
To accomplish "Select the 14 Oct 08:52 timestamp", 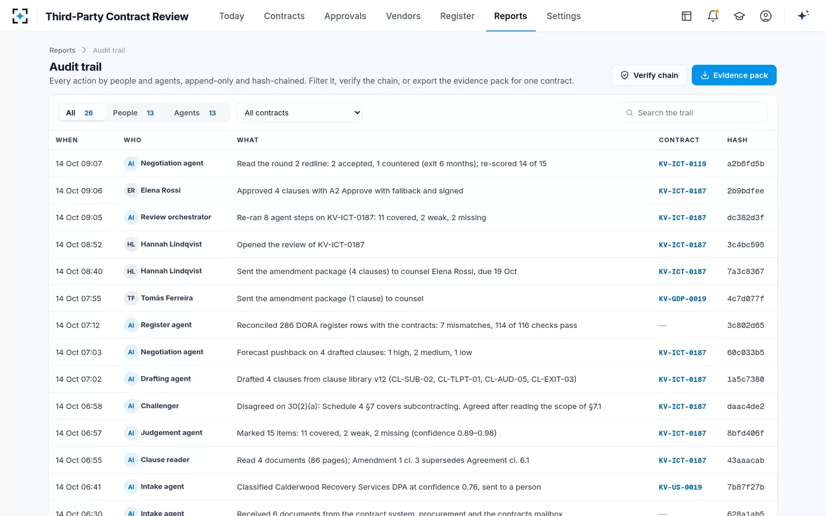I will pos(79,245).
